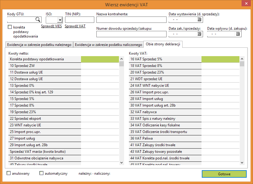
Task: Toggle the anulowany checkbox
Action: 8,173
